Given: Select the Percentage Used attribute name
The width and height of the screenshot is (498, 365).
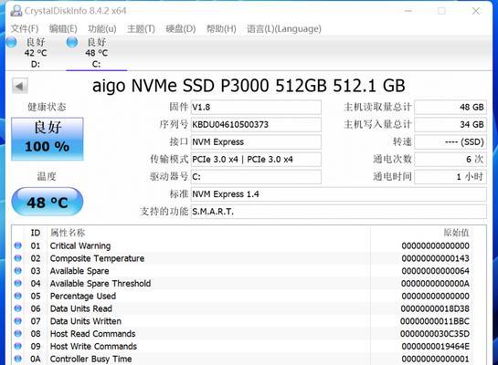Looking at the screenshot, I should [x=83, y=297].
